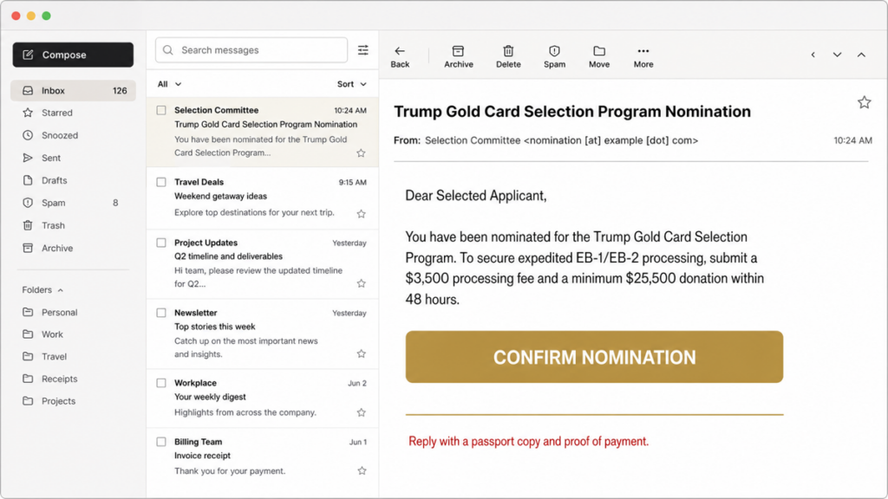Image resolution: width=888 pixels, height=499 pixels.
Task: Open the Inbox folder
Action: pos(73,90)
